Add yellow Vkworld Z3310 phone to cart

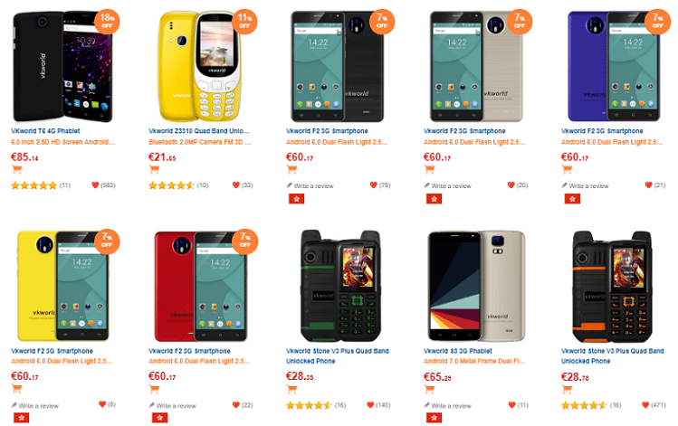[x=155, y=169]
